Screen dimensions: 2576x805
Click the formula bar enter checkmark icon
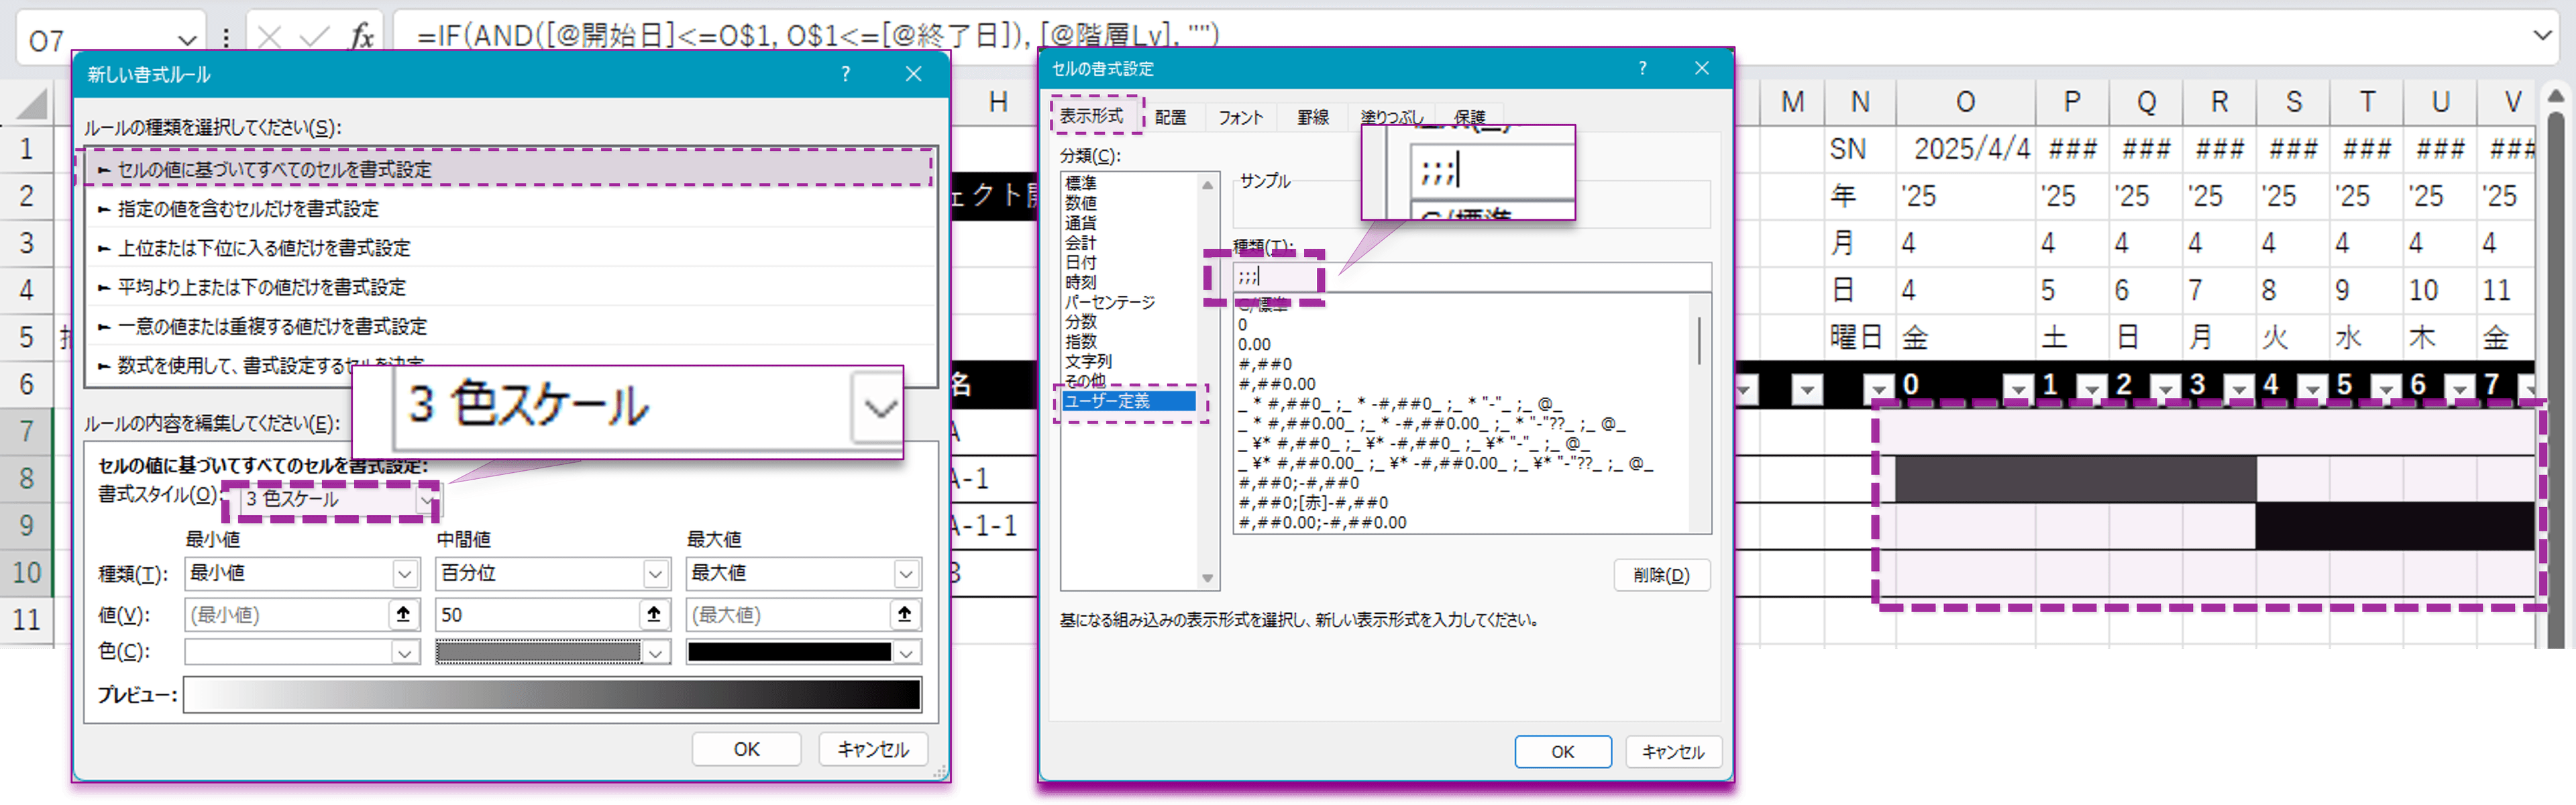tap(314, 38)
